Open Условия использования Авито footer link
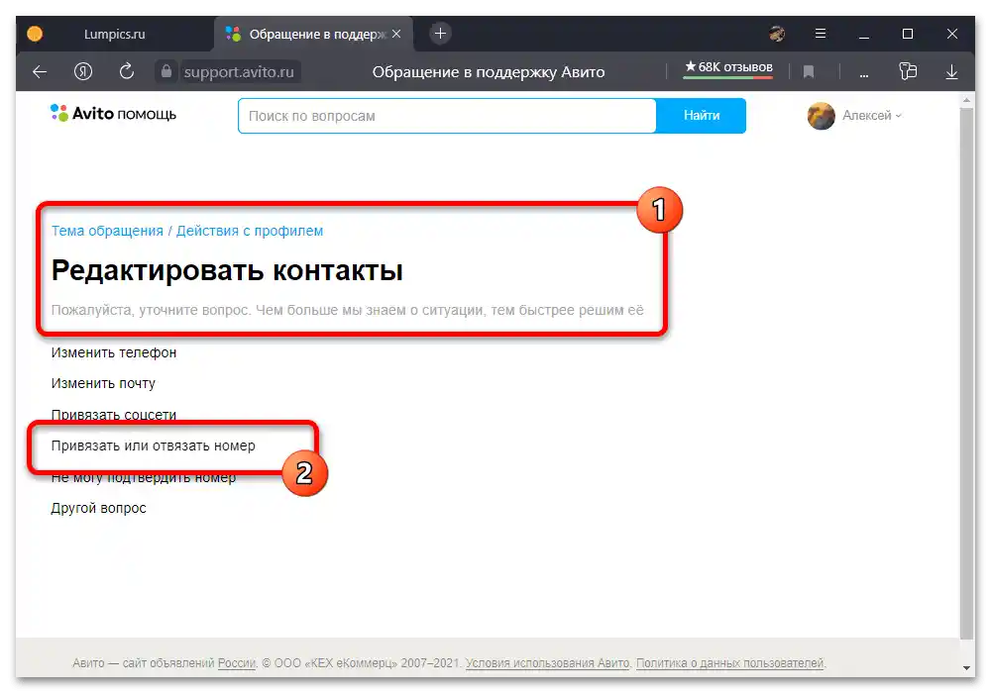The width and height of the screenshot is (991, 693). [x=547, y=663]
